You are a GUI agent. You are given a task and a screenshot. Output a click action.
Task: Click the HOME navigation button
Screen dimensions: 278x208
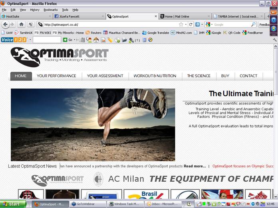[21, 76]
